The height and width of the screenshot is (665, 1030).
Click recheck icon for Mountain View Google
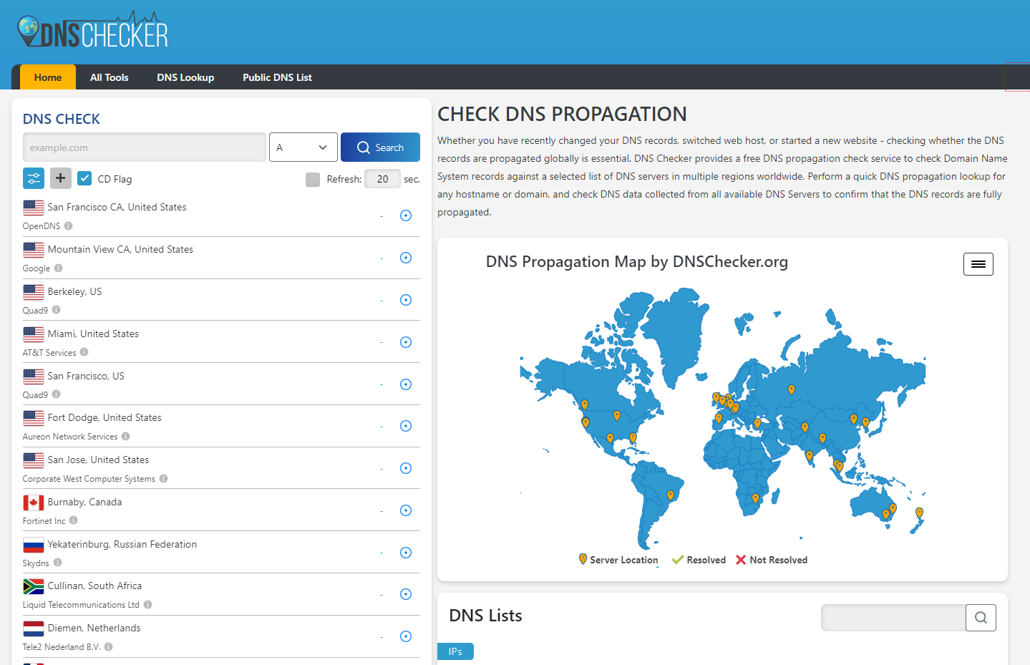click(x=406, y=258)
